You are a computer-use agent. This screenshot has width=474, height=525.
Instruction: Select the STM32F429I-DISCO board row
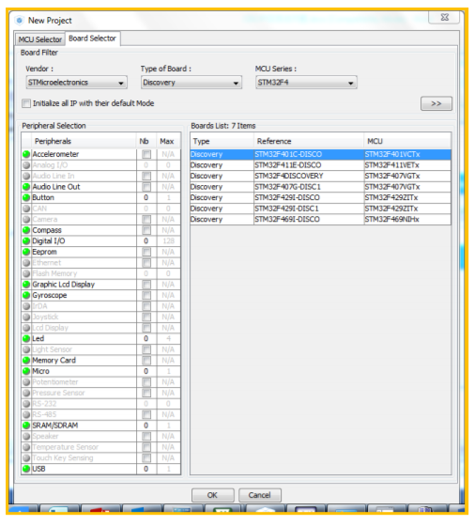click(x=320, y=198)
